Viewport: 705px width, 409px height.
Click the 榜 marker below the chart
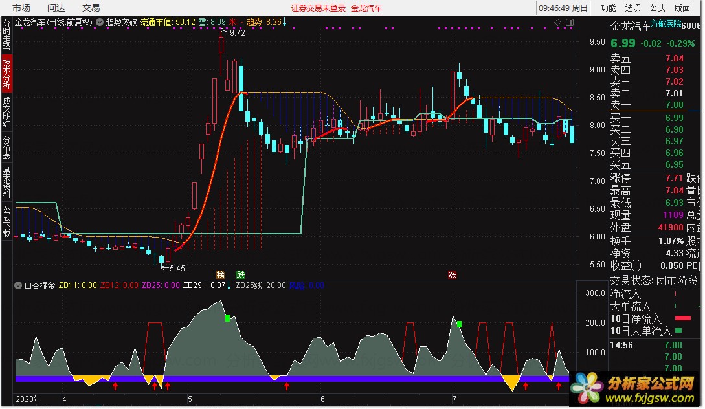coord(220,274)
